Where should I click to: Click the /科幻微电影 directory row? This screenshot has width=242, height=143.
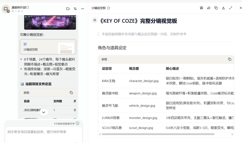pyautogui.click(x=48, y=110)
